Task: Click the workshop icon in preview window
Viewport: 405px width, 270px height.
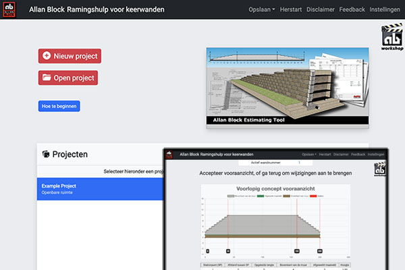Action: click(x=380, y=169)
